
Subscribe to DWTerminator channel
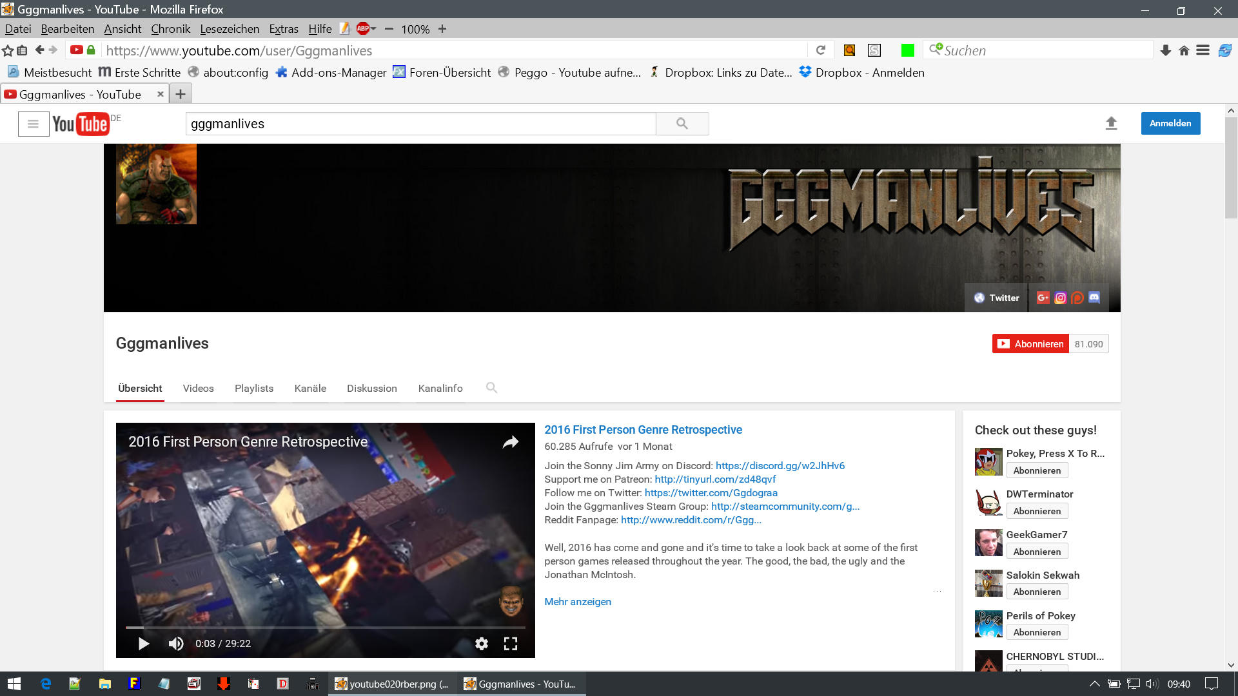(x=1036, y=511)
